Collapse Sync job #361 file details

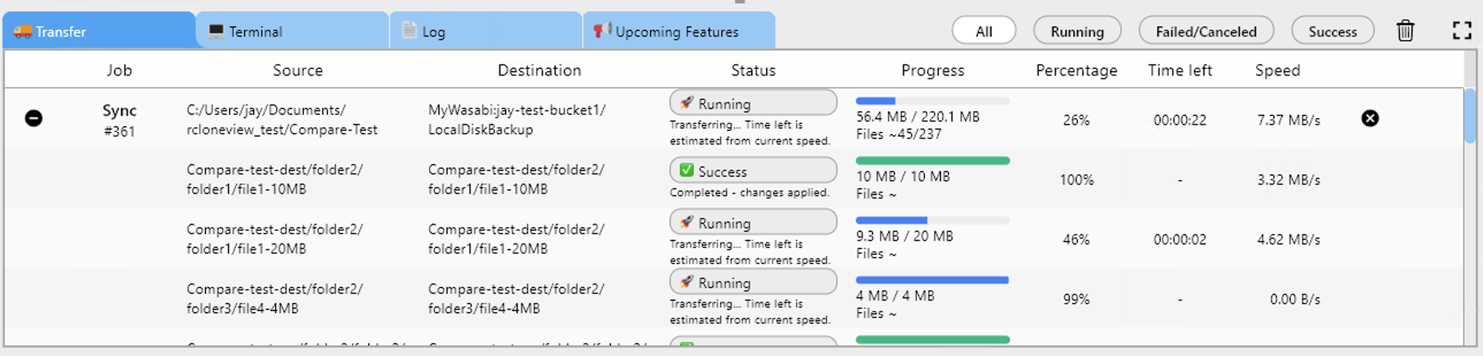click(34, 119)
